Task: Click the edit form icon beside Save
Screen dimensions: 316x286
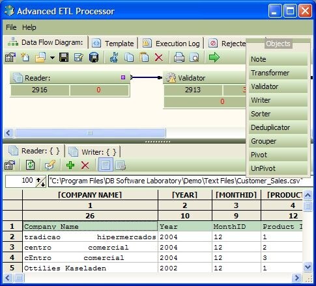Action: click(x=78, y=57)
